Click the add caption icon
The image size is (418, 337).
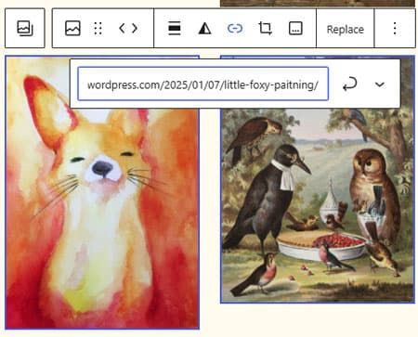[x=295, y=28]
